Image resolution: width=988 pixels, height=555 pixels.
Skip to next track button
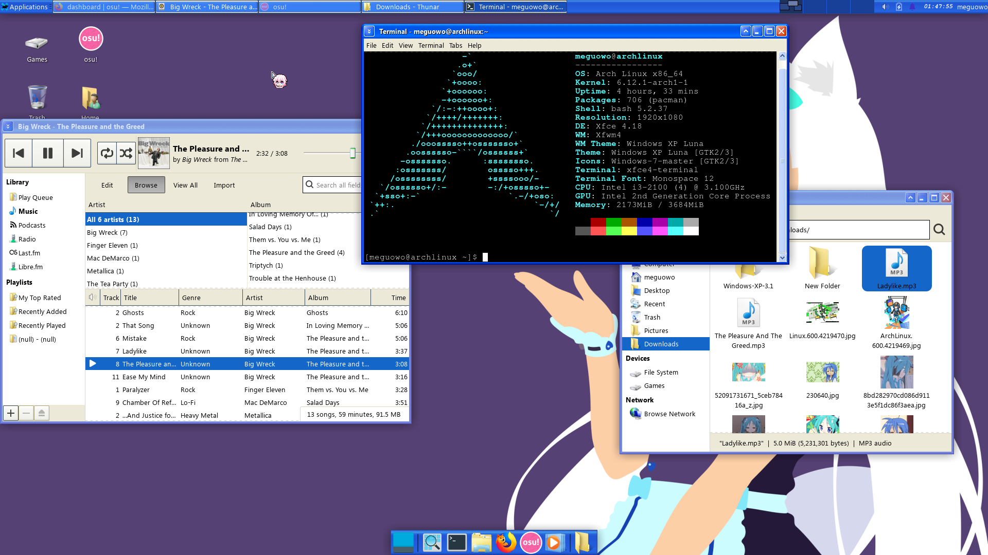pos(77,153)
